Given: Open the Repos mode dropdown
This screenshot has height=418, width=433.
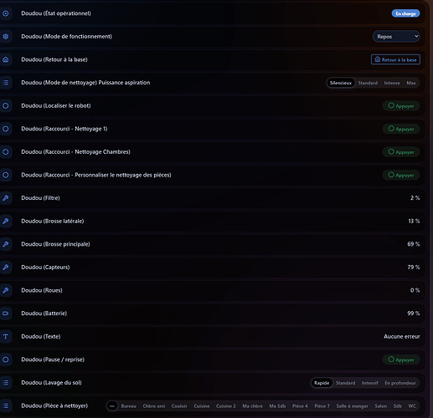Looking at the screenshot, I should (x=396, y=37).
